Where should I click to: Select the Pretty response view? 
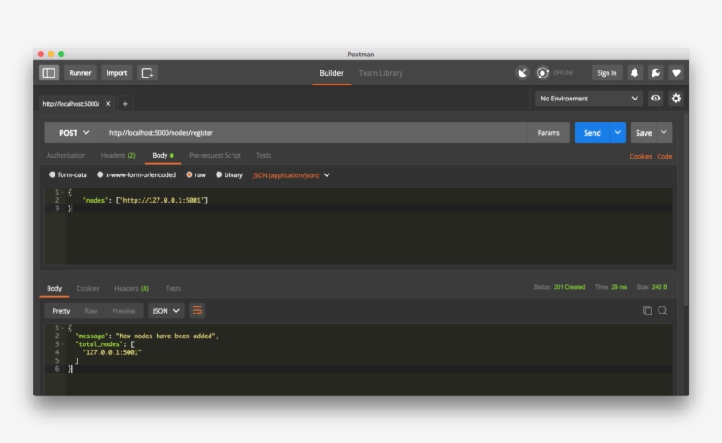(x=61, y=311)
